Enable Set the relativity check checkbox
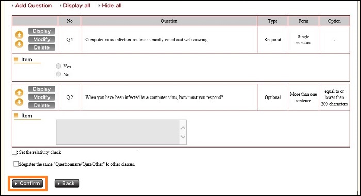The width and height of the screenshot is (361, 196). (14, 152)
